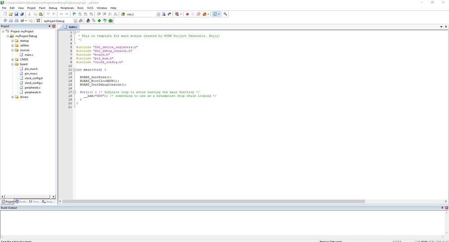
Task: Open Options for Target wand icon
Action: (81, 21)
